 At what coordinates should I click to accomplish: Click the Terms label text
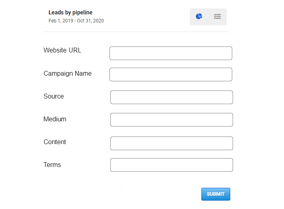point(52,165)
